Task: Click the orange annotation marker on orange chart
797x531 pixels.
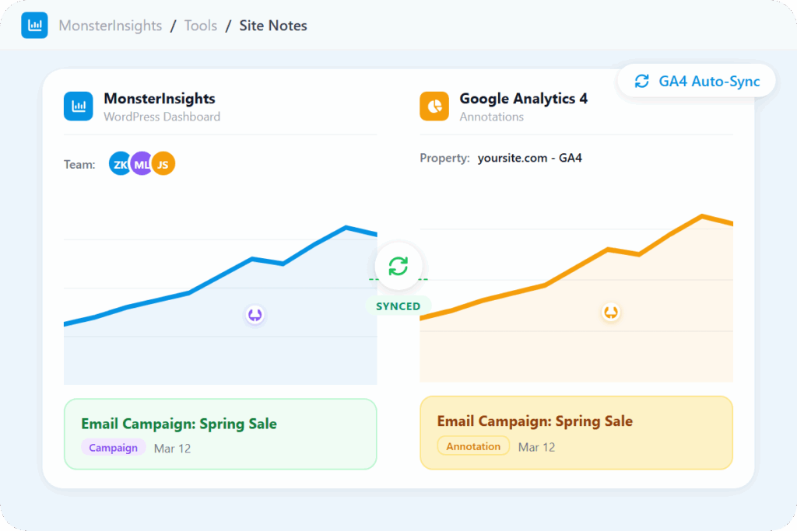Action: click(x=611, y=313)
